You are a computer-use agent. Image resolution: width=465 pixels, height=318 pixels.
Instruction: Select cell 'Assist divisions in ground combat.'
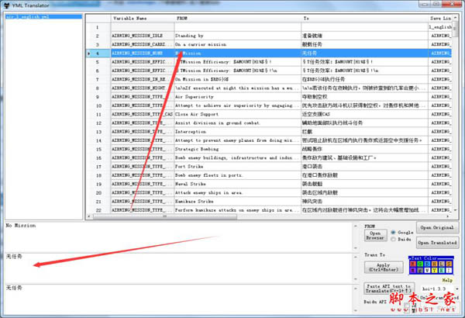(x=238, y=123)
